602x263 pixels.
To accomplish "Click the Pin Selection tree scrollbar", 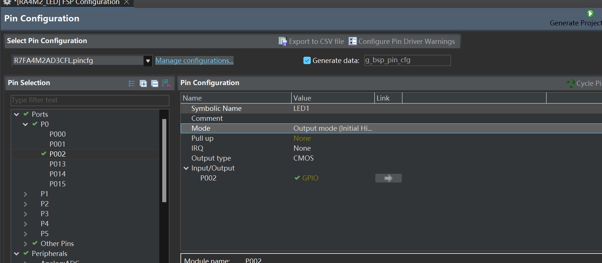I will click(164, 160).
